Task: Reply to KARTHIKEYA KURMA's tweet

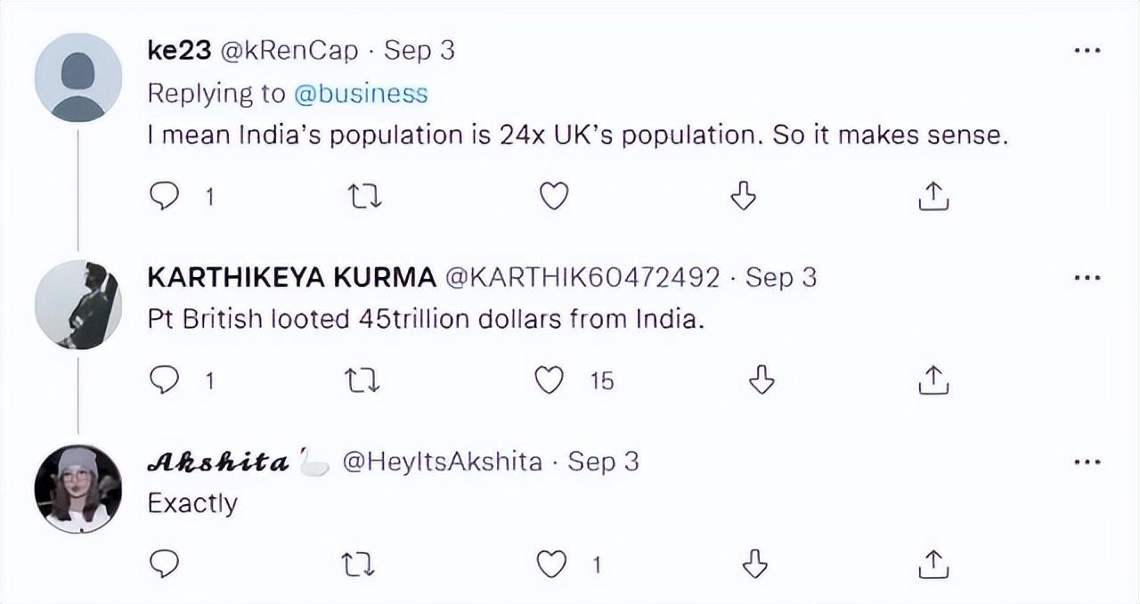Action: [164, 381]
